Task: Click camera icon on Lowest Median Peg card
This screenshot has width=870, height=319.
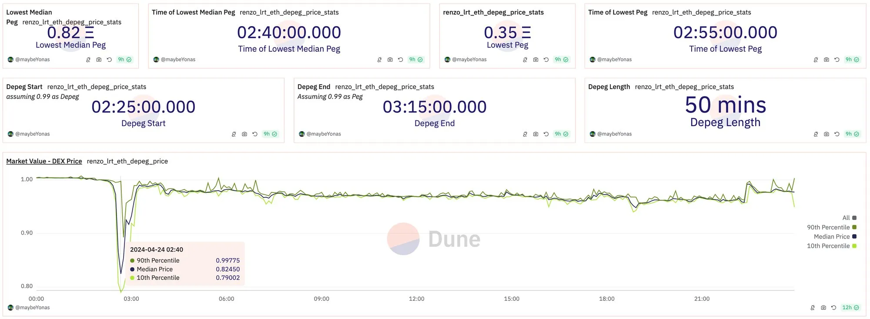Action: [x=99, y=60]
